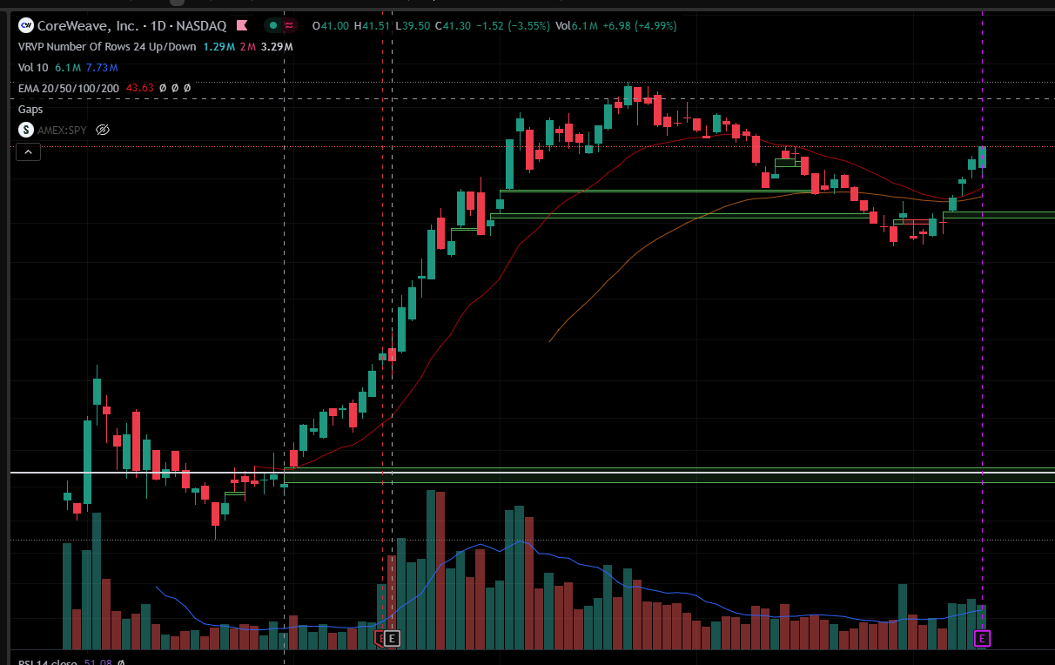Click the RSI 14 close indicator label

[49, 662]
